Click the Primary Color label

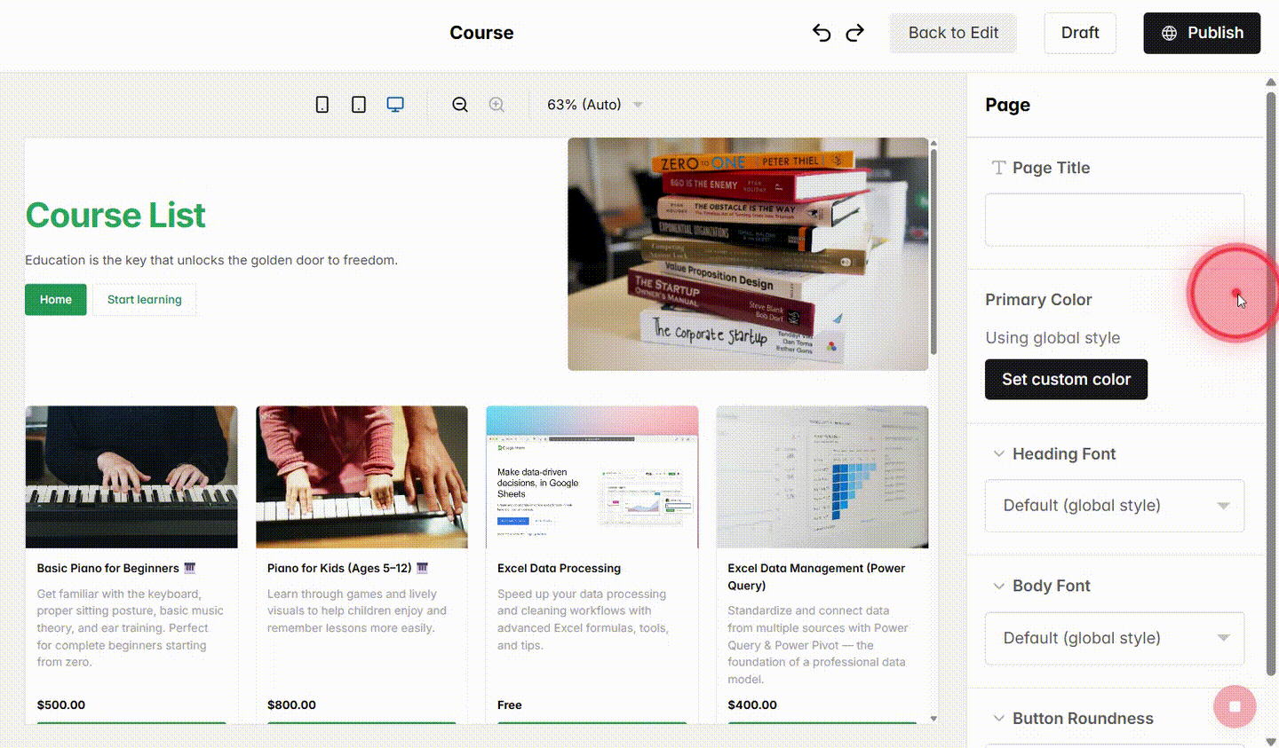[1038, 300]
